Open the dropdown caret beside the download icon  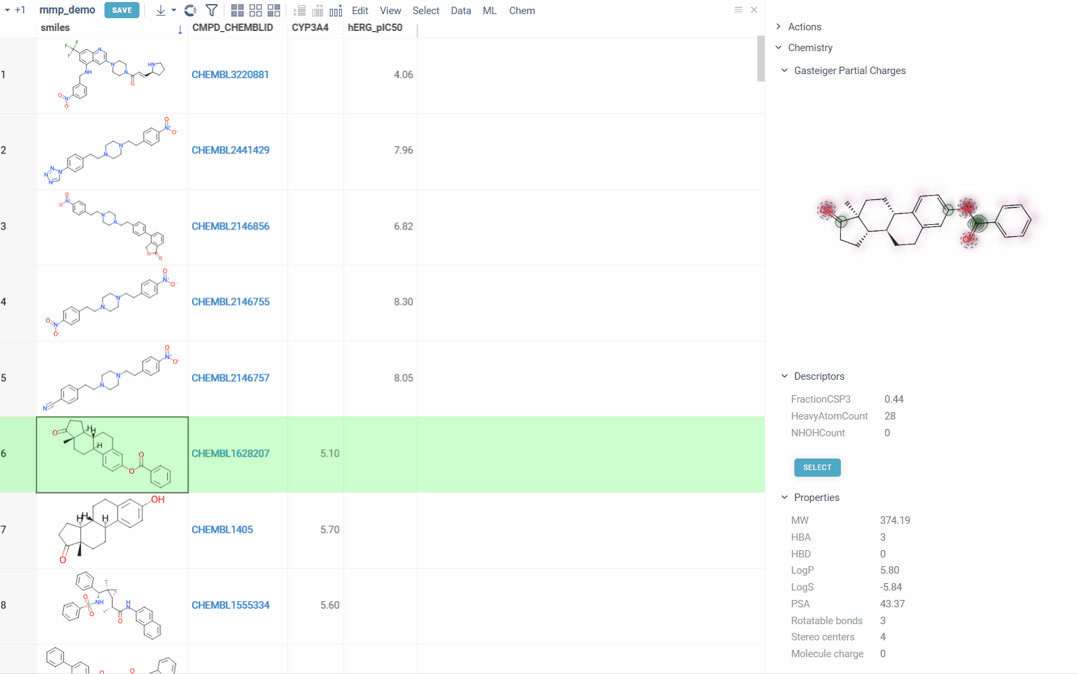[x=174, y=11]
